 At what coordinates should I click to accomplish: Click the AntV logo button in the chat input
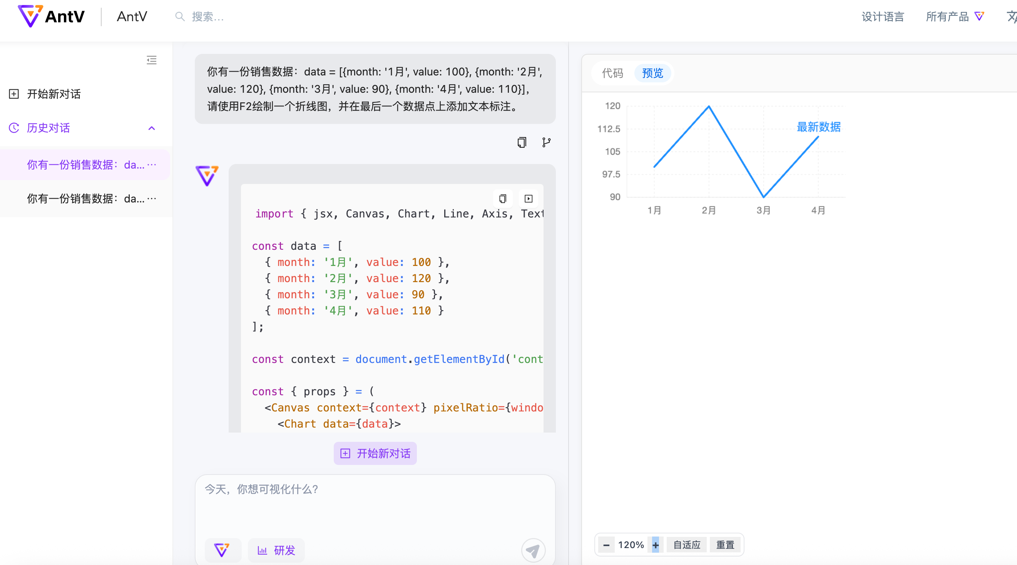(222, 550)
